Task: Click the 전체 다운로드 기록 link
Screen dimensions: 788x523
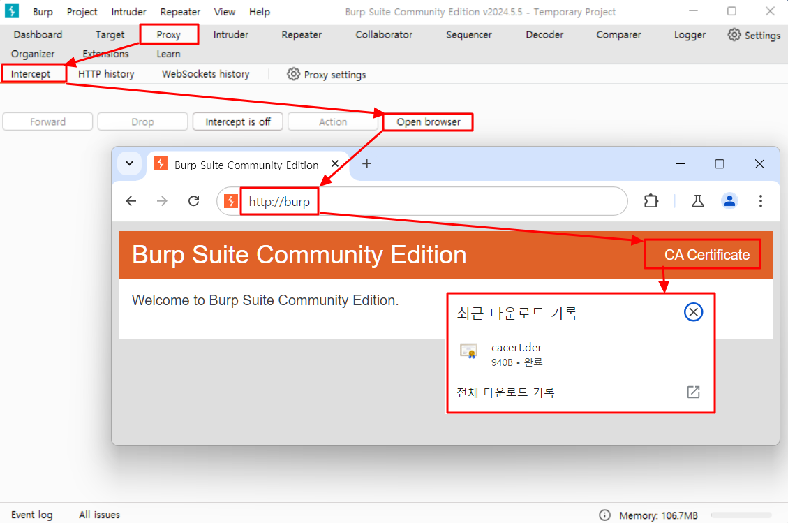Action: click(505, 392)
